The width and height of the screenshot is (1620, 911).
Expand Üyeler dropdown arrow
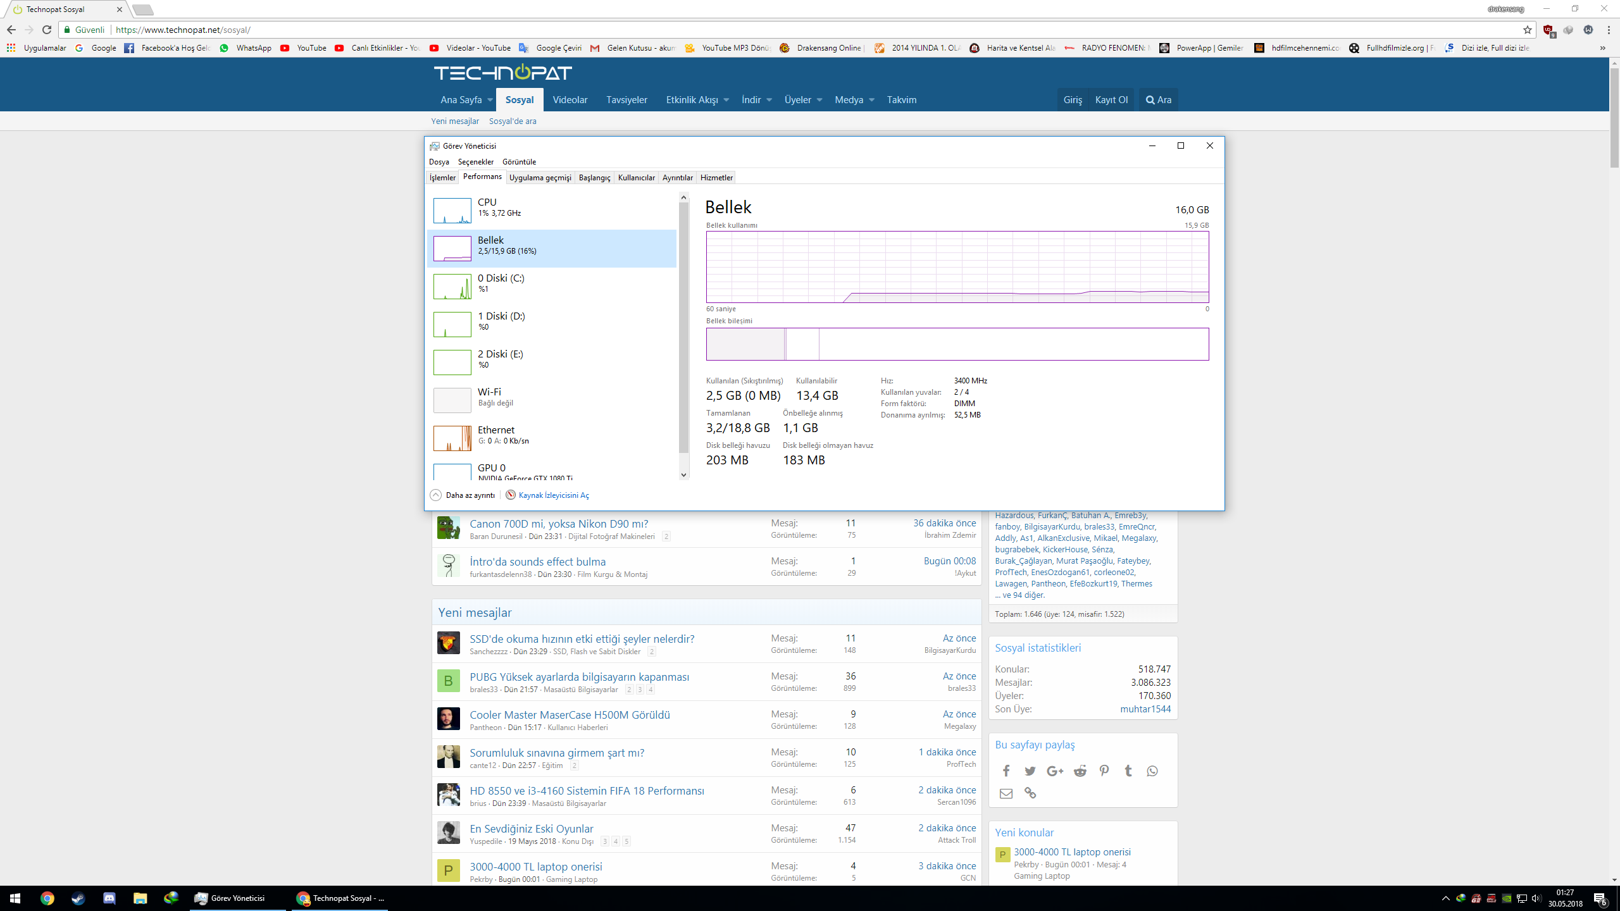pyautogui.click(x=819, y=100)
